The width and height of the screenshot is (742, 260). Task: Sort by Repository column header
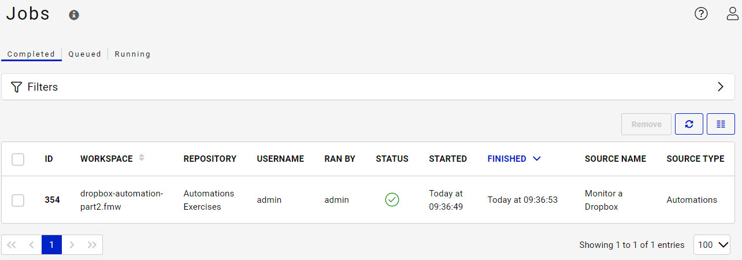[x=210, y=159]
